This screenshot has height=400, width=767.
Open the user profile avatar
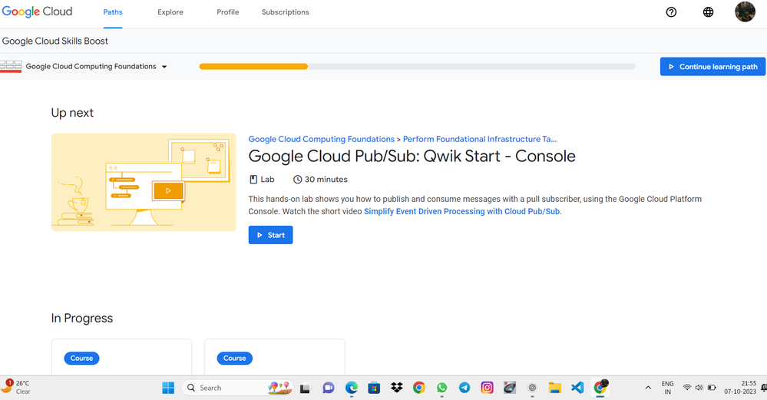click(x=745, y=12)
